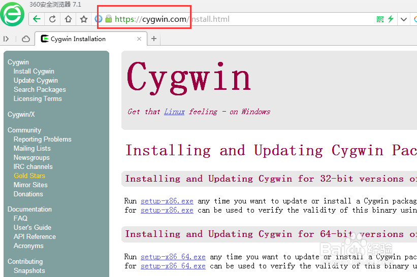
Task: Click the browser back arrow button
Action: (37, 19)
